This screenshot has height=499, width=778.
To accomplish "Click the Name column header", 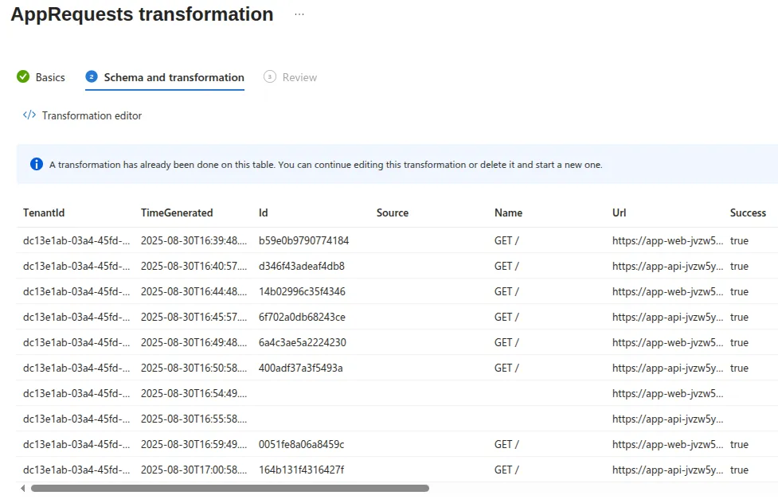I will pyautogui.click(x=508, y=212).
